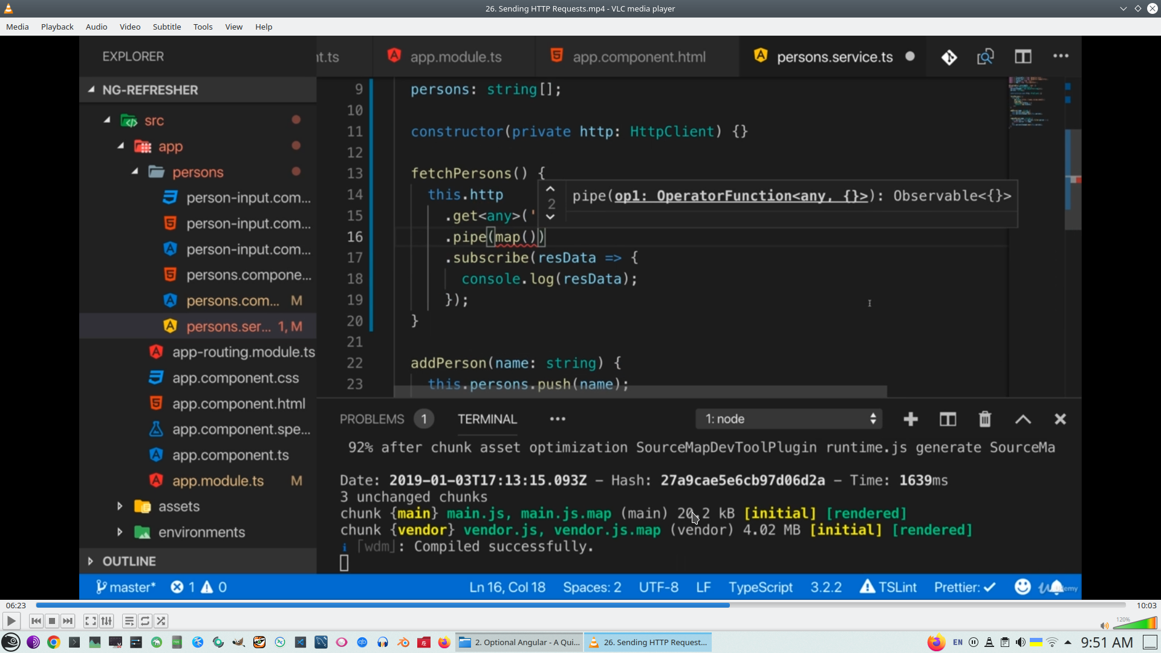This screenshot has height=653, width=1161.
Task: Skip to next media in playlist
Action: click(68, 621)
